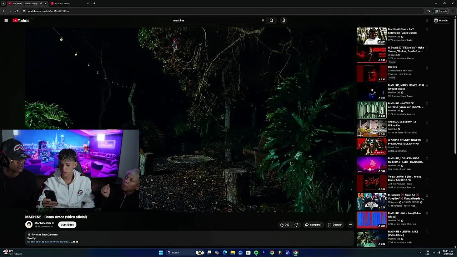Open the weather widget on taskbar
This screenshot has width=457, height=257.
click(12, 252)
